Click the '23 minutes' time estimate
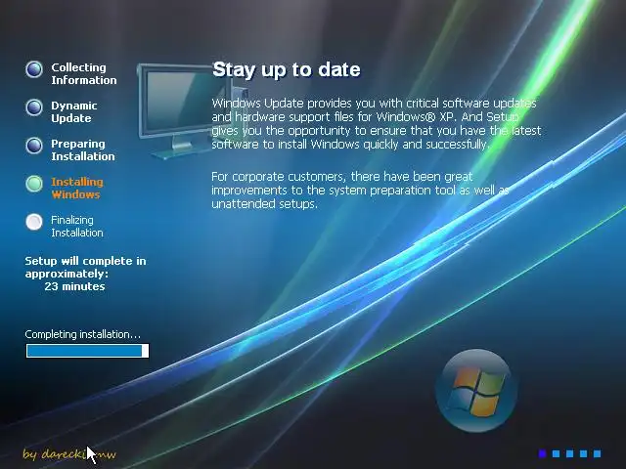Image resolution: width=626 pixels, height=469 pixels. pyautogui.click(x=74, y=286)
